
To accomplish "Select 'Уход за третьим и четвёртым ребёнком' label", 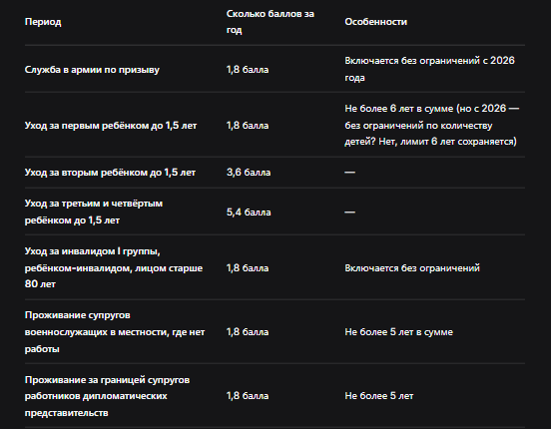I will (94, 212).
